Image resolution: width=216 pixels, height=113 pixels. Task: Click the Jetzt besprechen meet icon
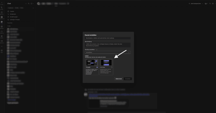click(189, 4)
